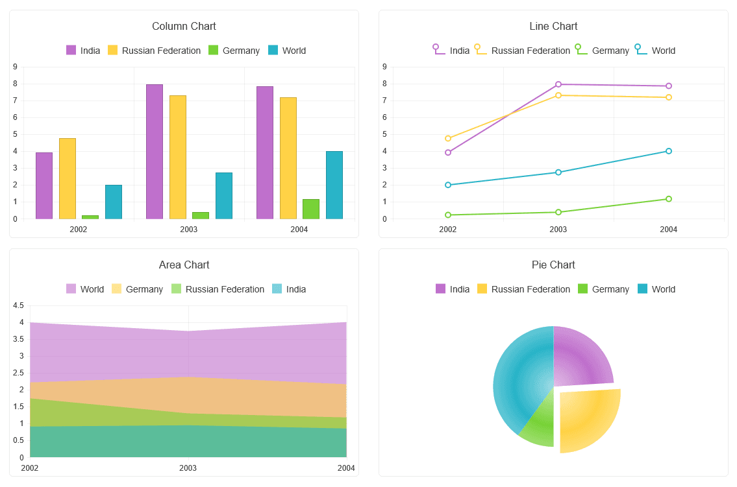Click Russian Federation 2004 line chart point
Viewport: 737px width, 487px height.
tap(669, 97)
